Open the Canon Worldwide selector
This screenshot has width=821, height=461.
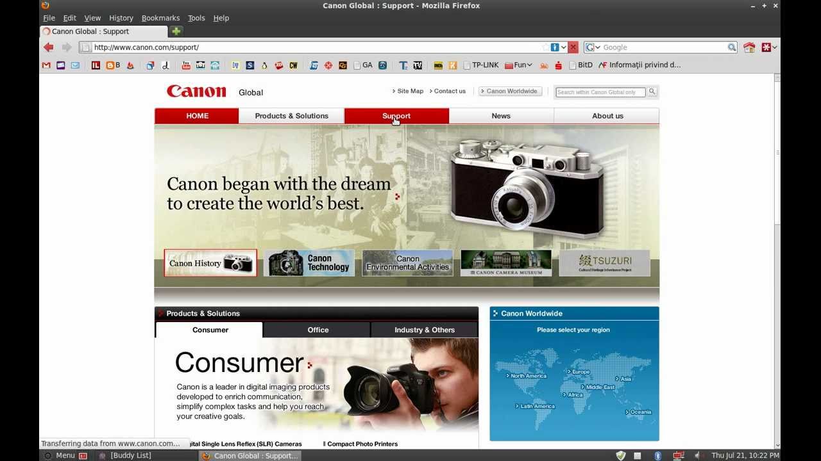510,92
